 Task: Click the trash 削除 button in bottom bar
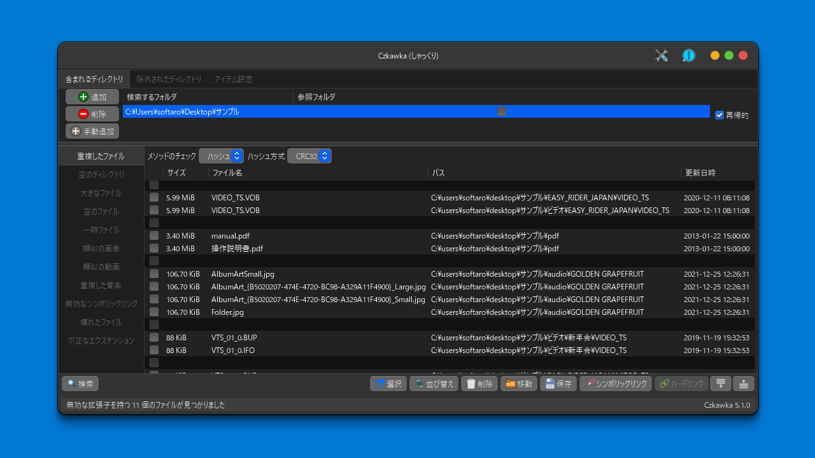click(x=479, y=384)
